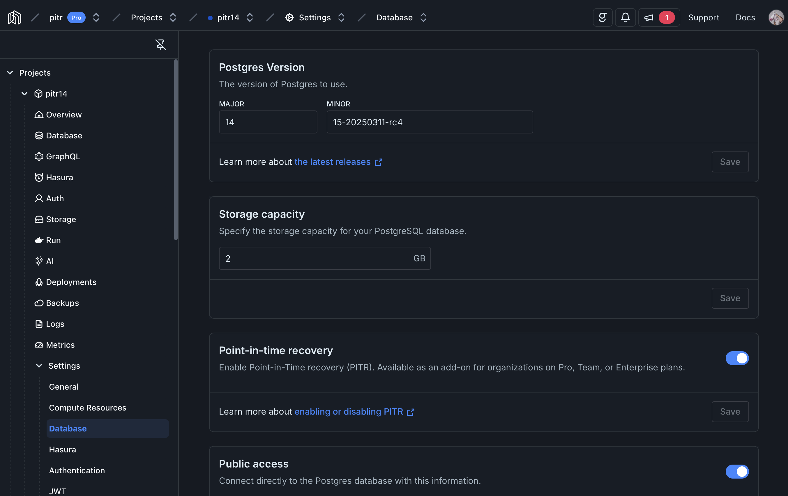
Task: Open Authentication settings in sidebar
Action: pyautogui.click(x=77, y=470)
